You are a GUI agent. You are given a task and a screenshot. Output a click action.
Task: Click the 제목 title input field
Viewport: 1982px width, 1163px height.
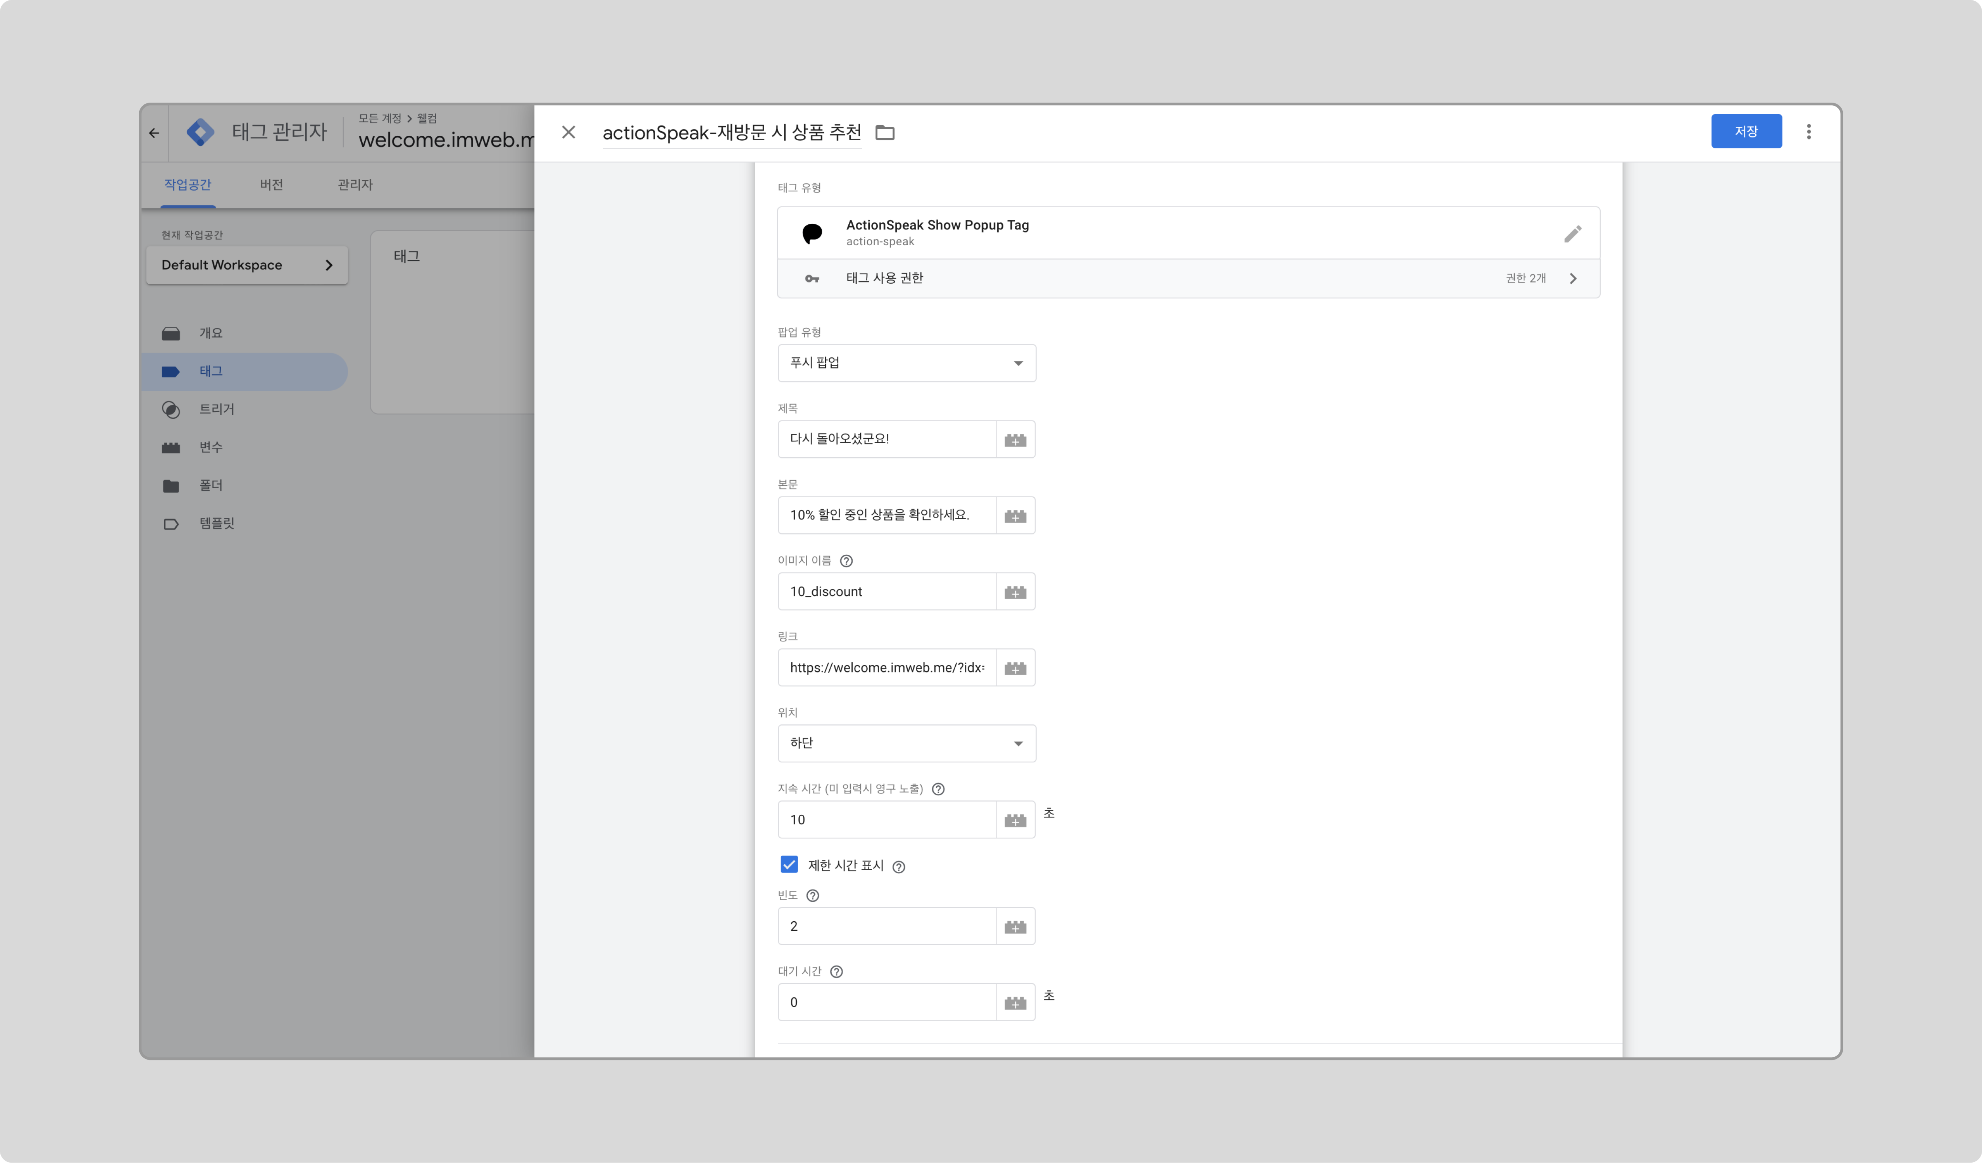click(x=886, y=439)
